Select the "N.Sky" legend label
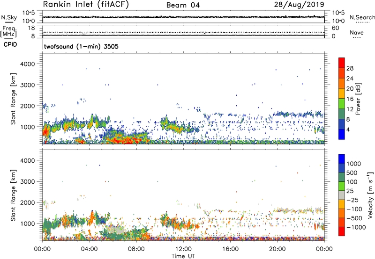The image size is (375, 259). [9, 17]
